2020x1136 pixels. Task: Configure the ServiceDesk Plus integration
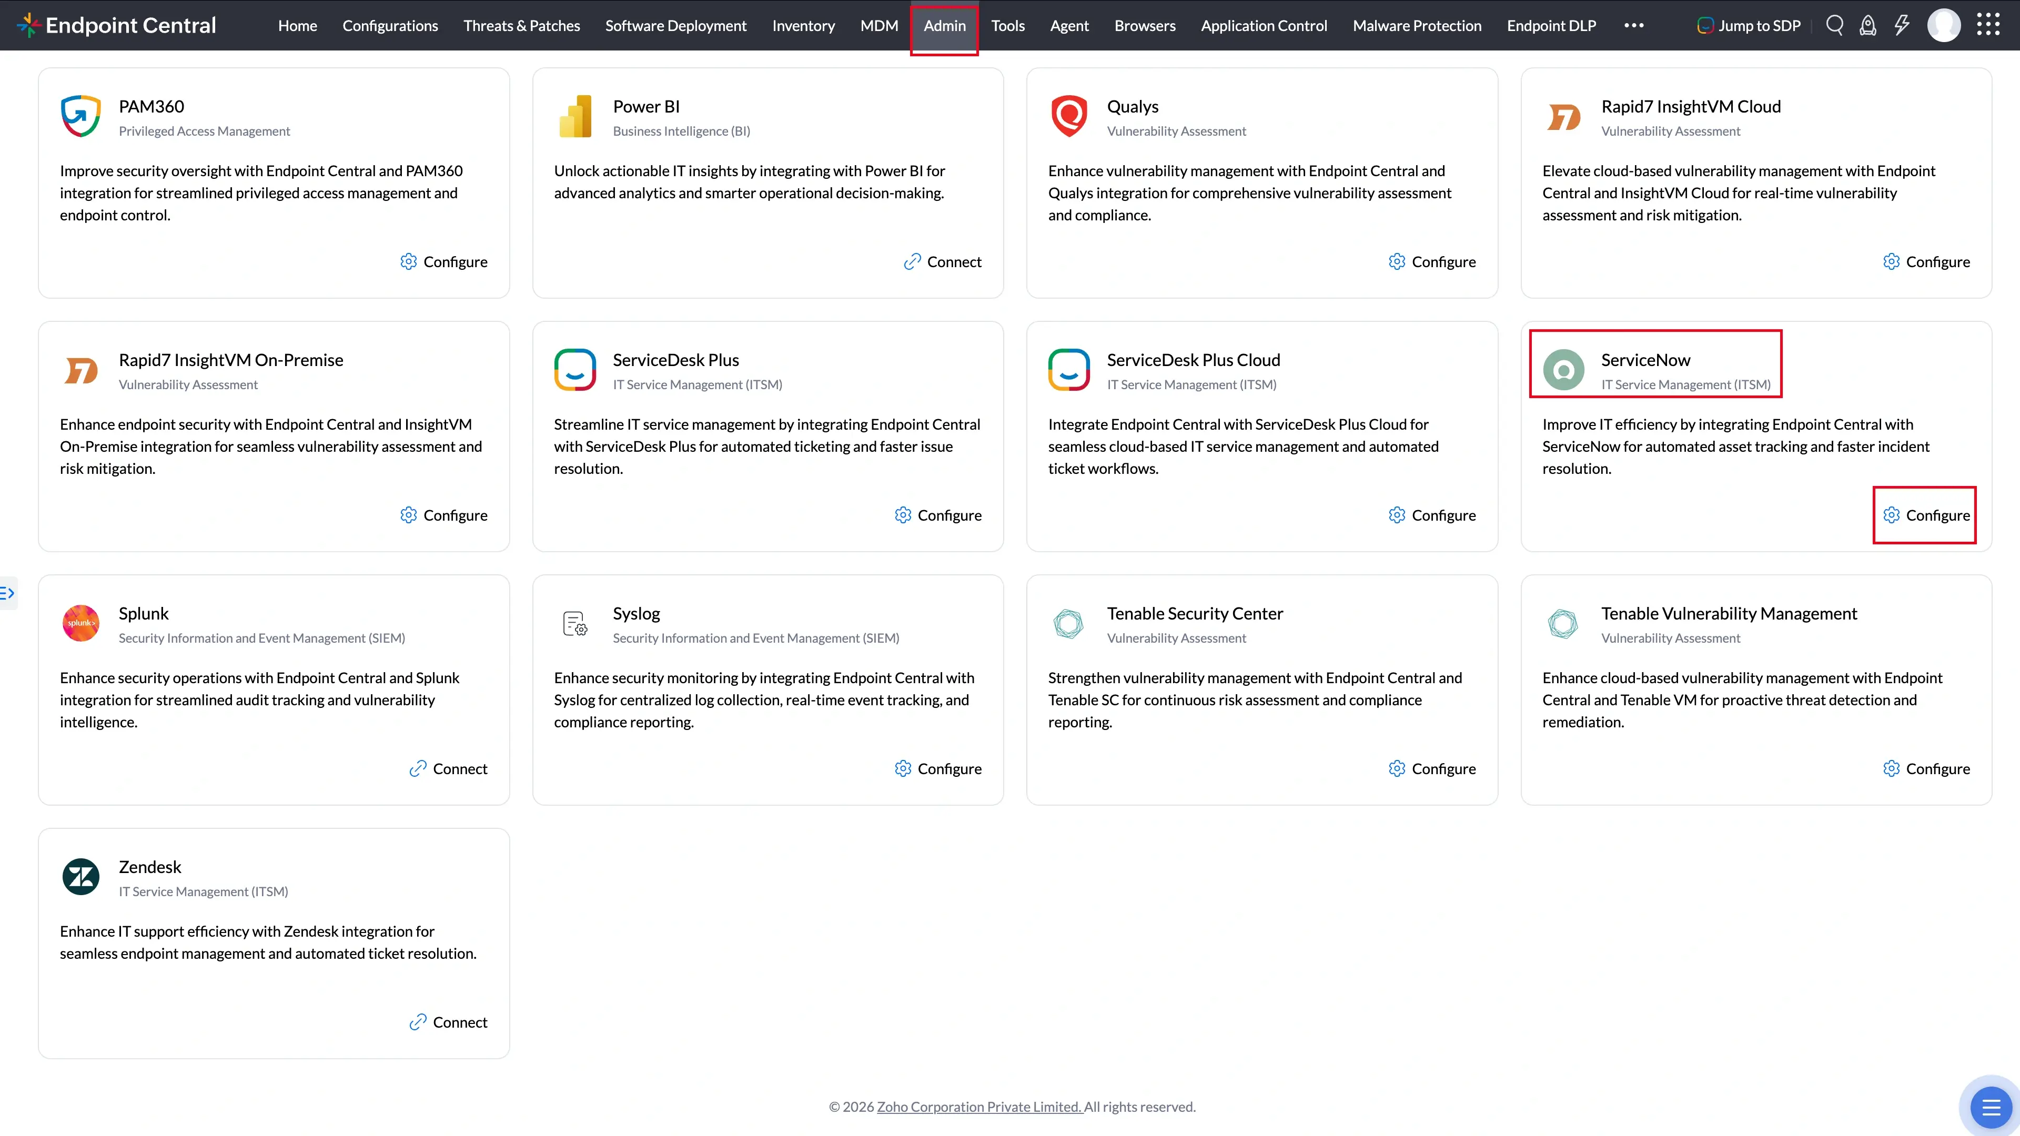click(x=938, y=515)
